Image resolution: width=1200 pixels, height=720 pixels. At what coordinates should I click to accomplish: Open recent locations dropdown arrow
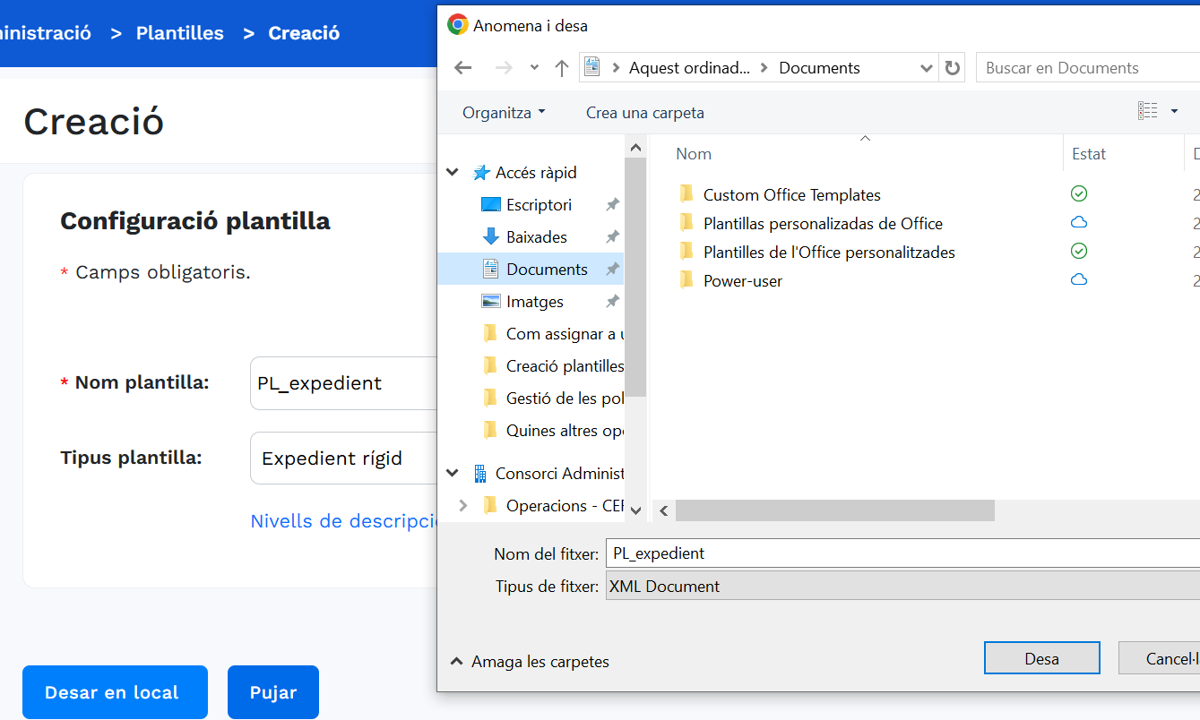[x=534, y=68]
